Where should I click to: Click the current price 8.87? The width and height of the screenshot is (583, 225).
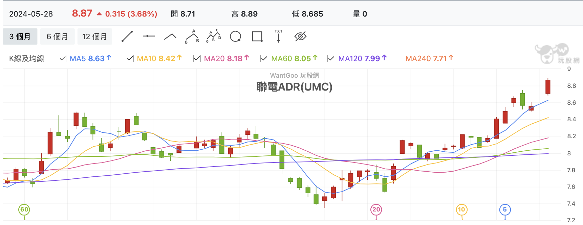(82, 14)
